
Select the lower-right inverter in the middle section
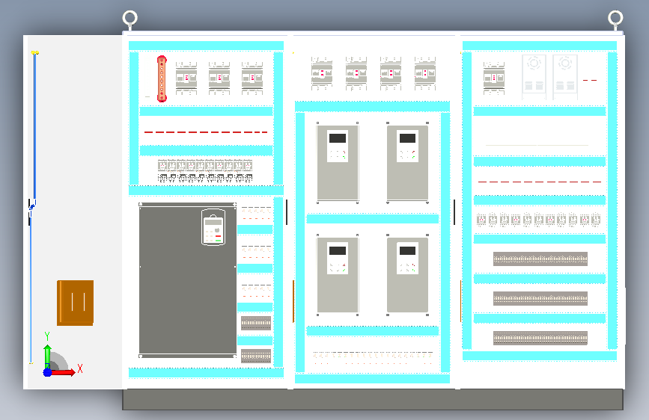[407, 274]
